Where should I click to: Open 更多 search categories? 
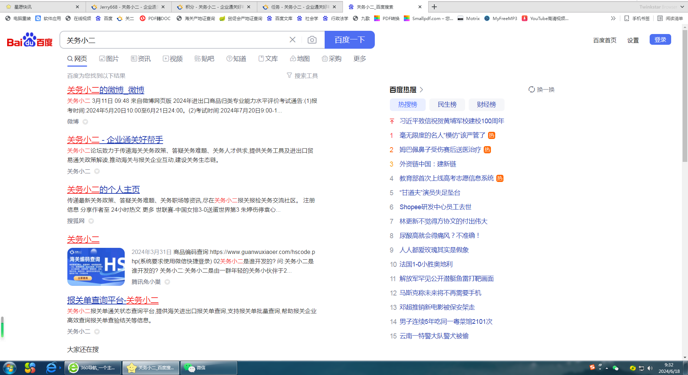(359, 59)
